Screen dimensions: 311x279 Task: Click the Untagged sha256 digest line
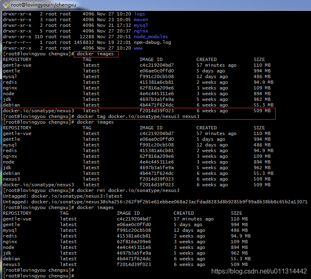pyautogui.click(x=155, y=202)
